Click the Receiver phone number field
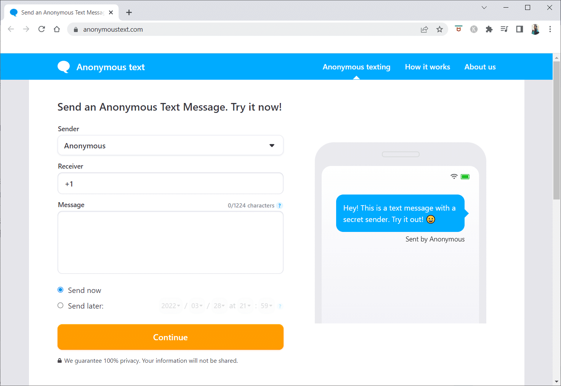This screenshot has height=386, width=561. [170, 183]
